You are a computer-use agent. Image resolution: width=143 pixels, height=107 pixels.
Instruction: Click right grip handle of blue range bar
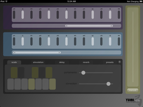pyautogui.click(x=59, y=53)
